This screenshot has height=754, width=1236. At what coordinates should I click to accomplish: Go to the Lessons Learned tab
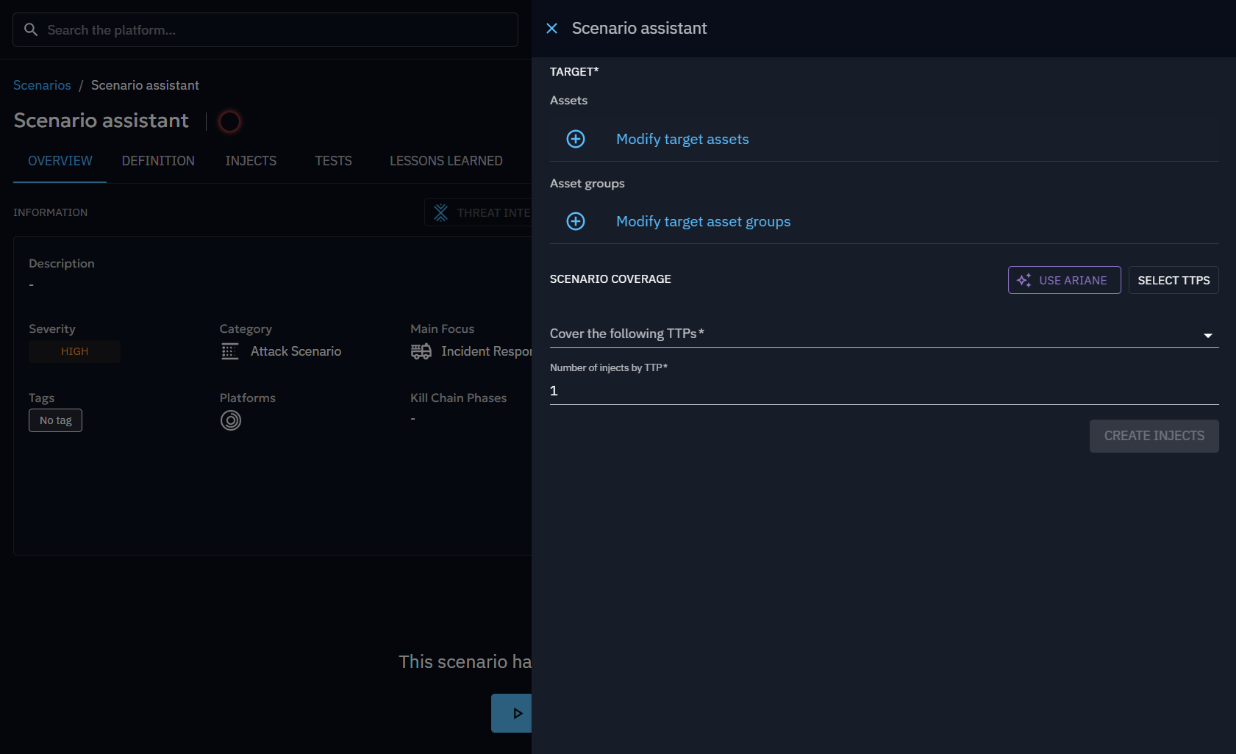click(x=446, y=161)
